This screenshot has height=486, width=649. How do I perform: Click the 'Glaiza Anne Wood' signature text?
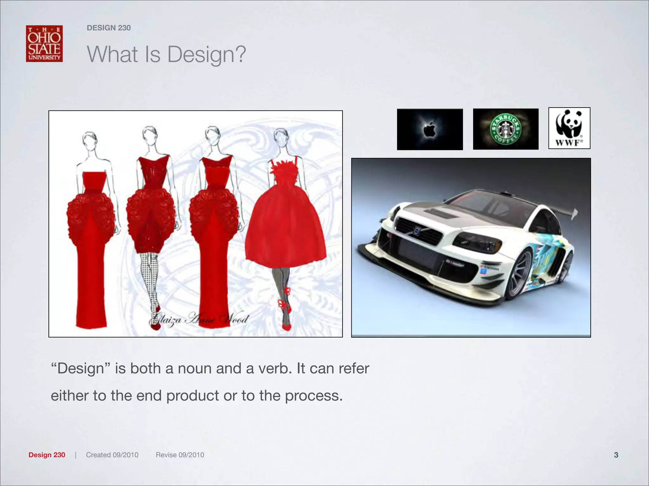click(200, 319)
